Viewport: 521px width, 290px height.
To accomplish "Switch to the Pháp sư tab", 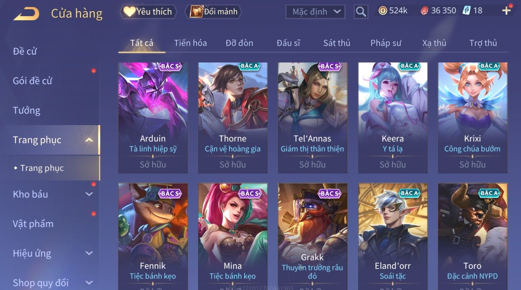I will [x=386, y=43].
